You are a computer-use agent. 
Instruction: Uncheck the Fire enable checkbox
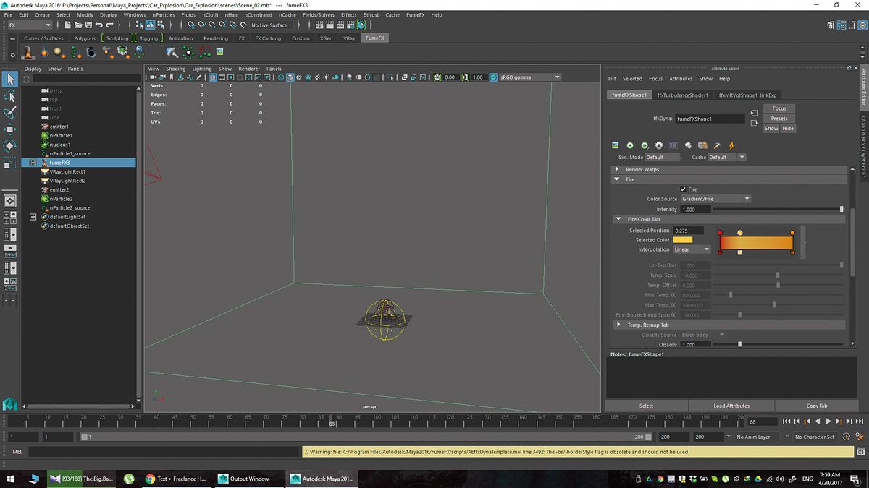683,189
